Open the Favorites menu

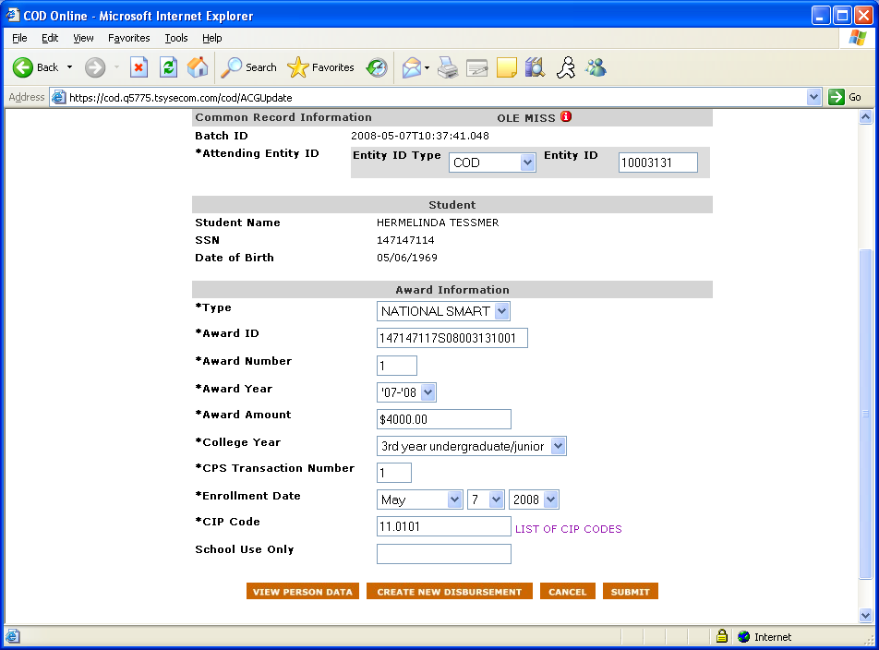point(129,38)
